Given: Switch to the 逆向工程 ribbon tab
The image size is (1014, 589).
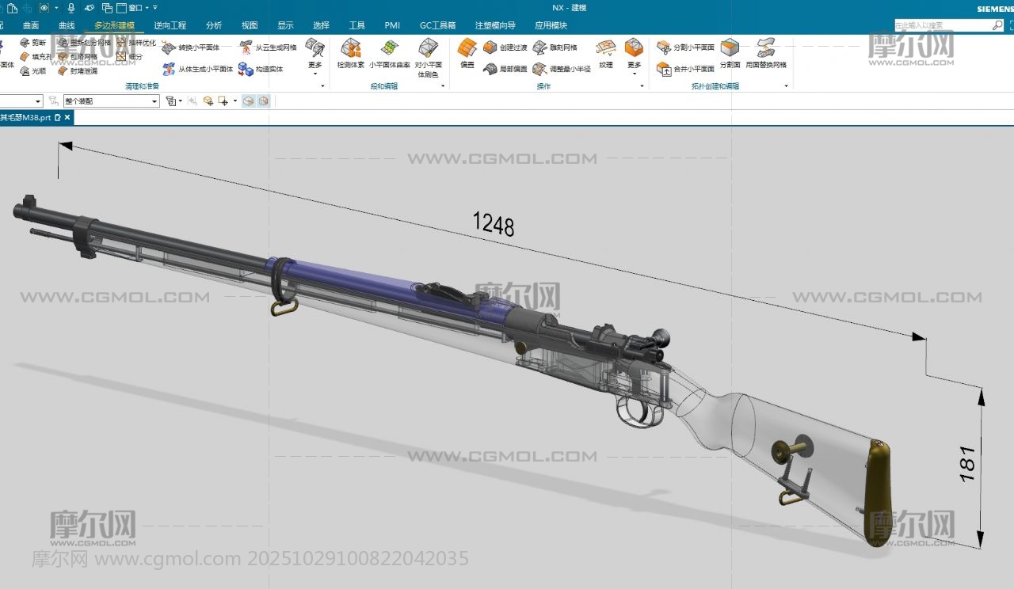Looking at the screenshot, I should (x=170, y=25).
